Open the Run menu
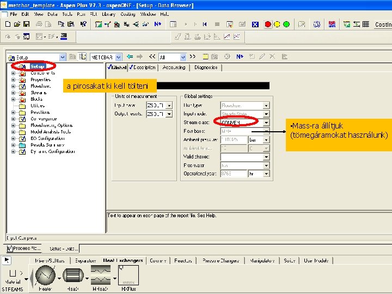392x294 pixels. (81, 14)
